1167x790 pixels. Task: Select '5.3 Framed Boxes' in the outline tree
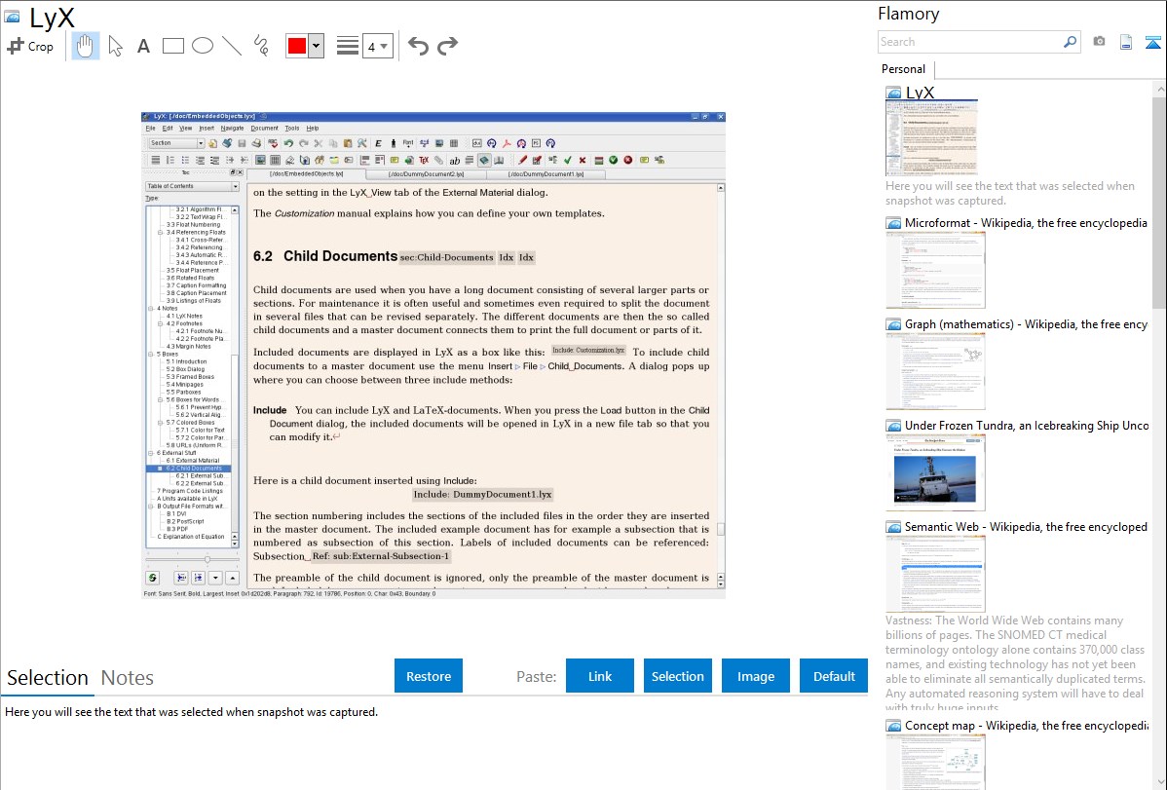pos(190,377)
